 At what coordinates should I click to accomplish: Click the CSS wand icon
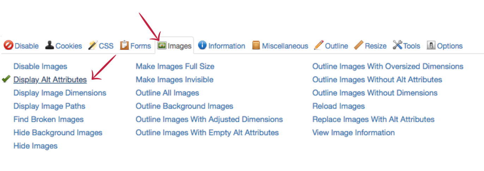(93, 45)
